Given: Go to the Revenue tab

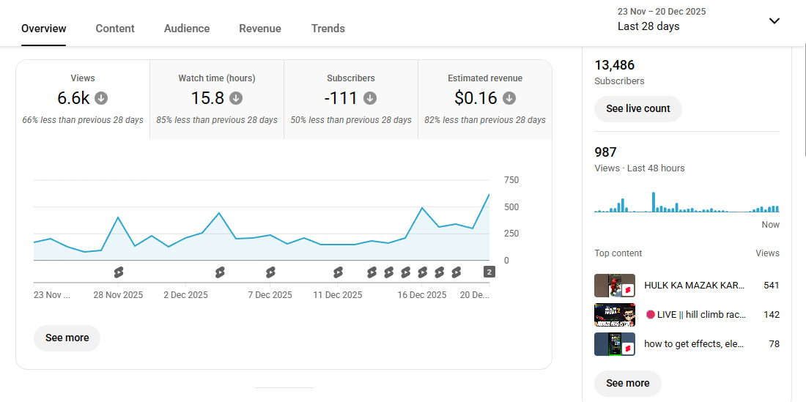Looking at the screenshot, I should 260,29.
